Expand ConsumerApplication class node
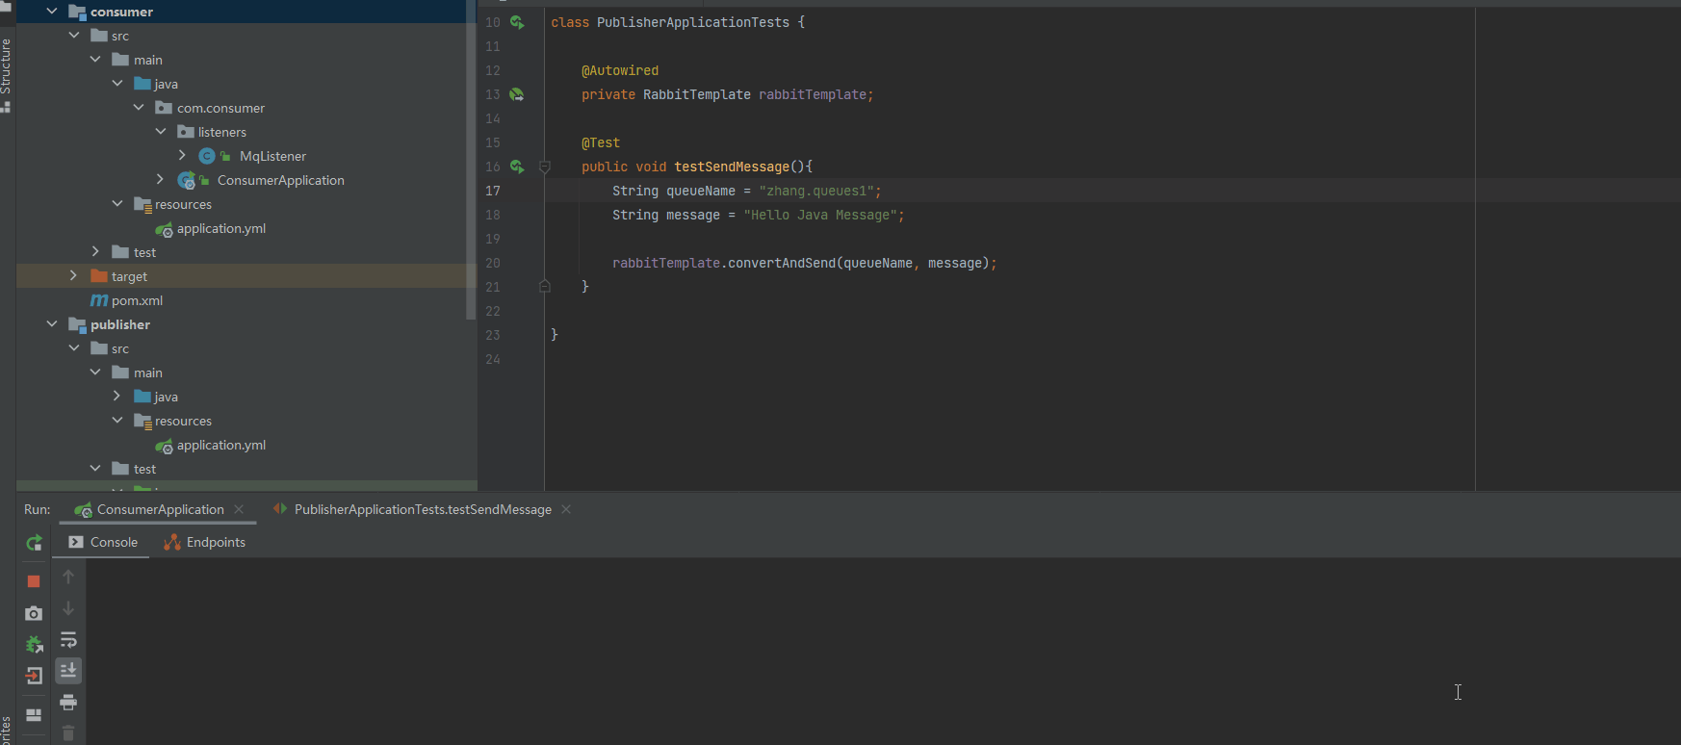The width and height of the screenshot is (1681, 745). coord(161,179)
